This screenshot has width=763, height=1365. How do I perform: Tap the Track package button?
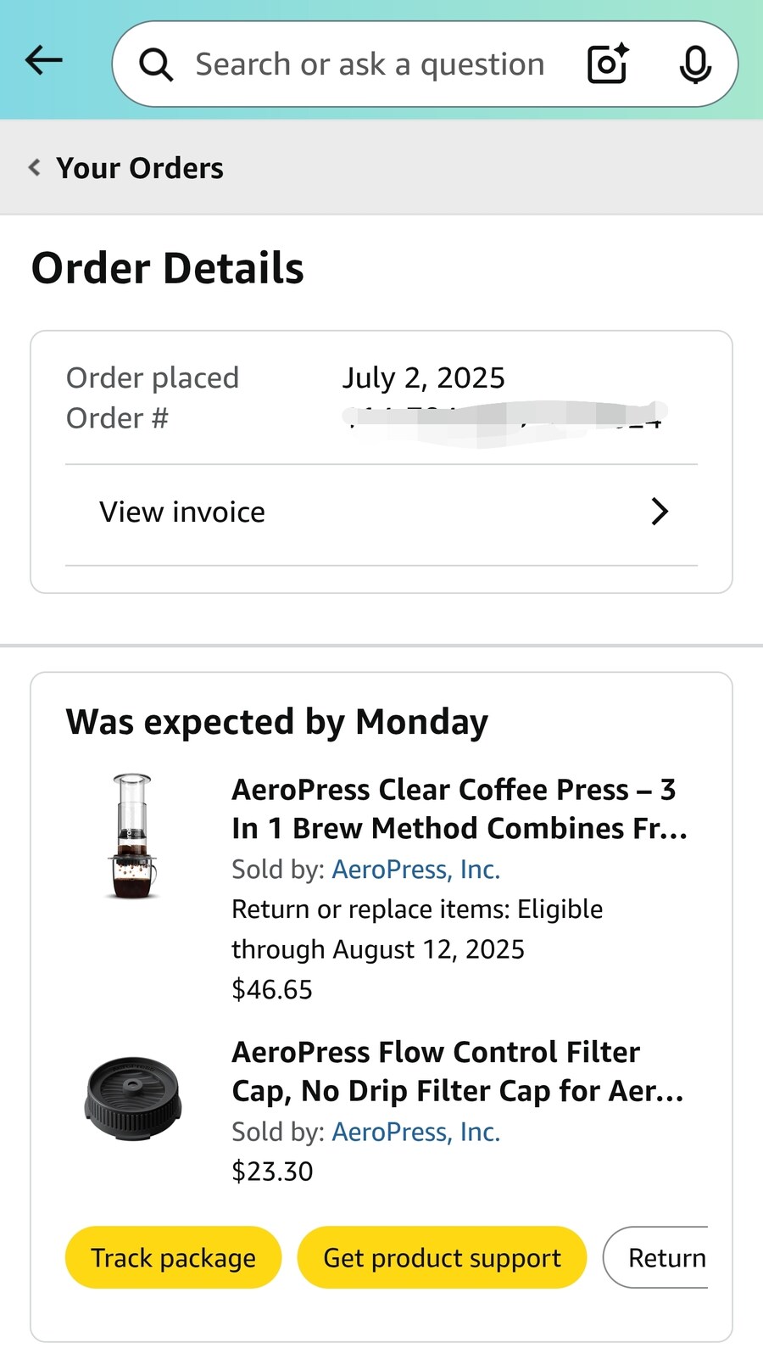tap(173, 1257)
